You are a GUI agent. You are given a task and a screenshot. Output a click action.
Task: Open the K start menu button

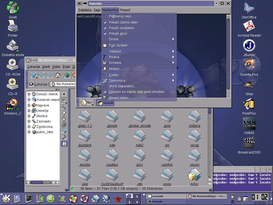(6, 198)
